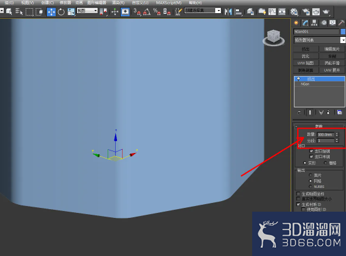Click the Mirror tool icon

(228, 12)
